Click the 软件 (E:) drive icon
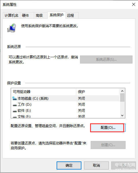 [14, 111]
